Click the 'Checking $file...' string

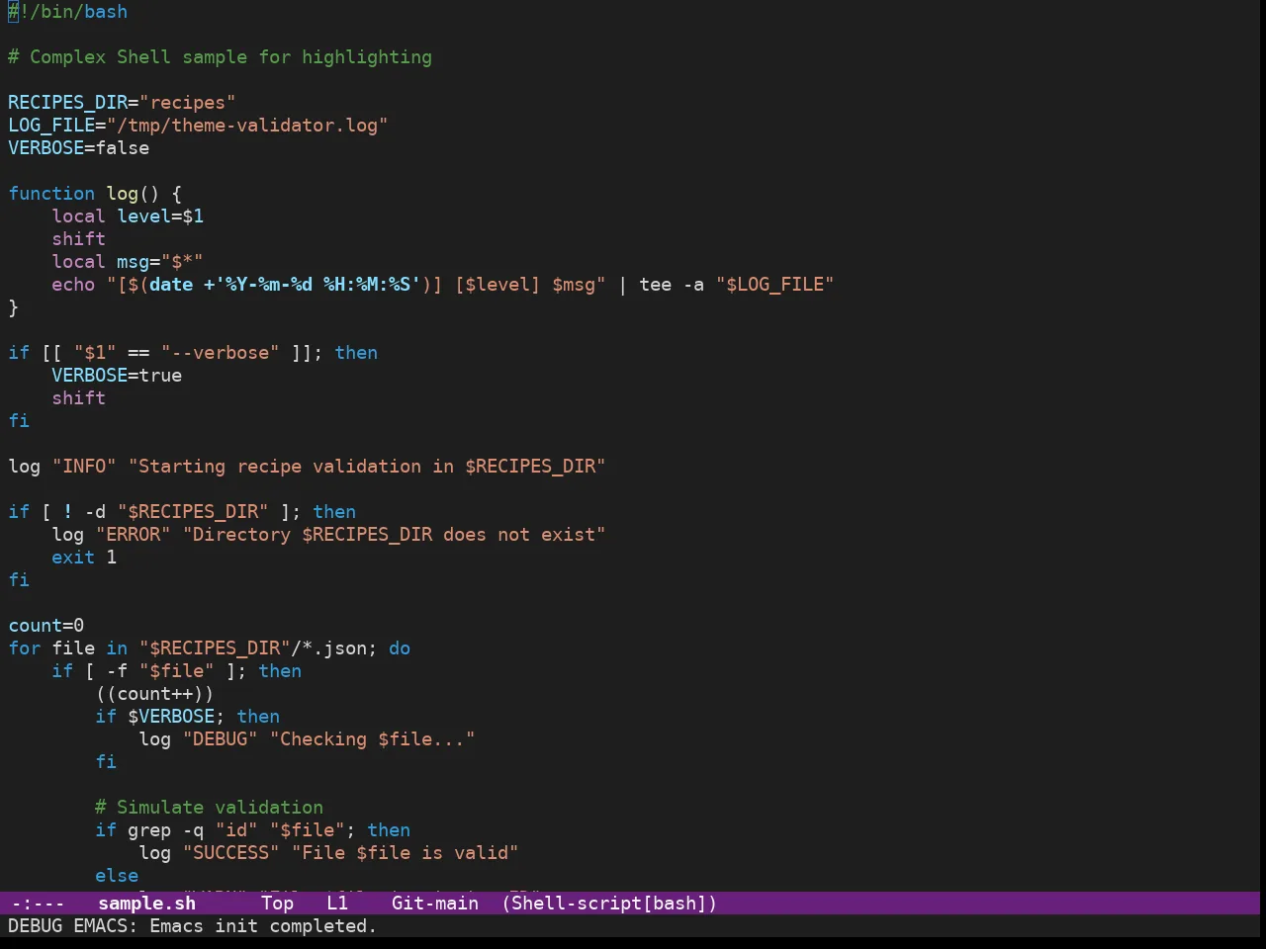[x=372, y=739]
